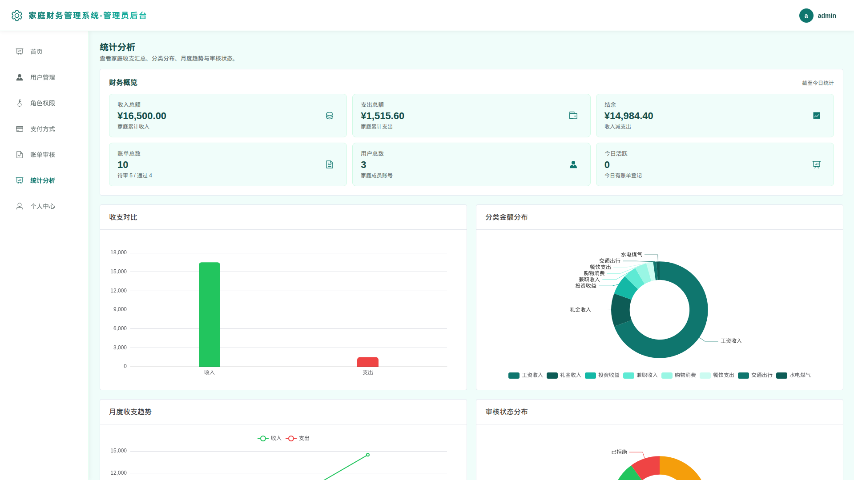This screenshot has width=854, height=480.
Task: Click the trend chart icon on 结余 card
Action: pos(817,116)
